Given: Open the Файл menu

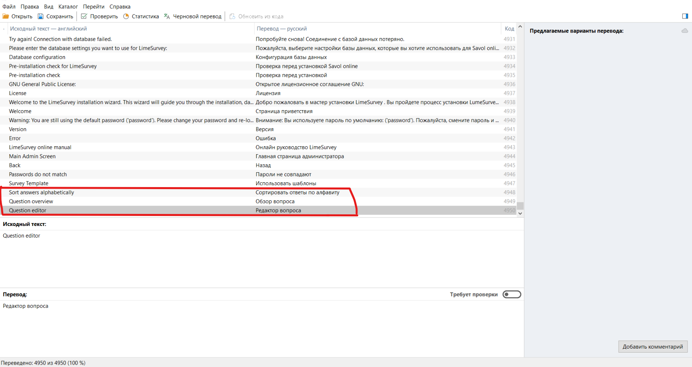Looking at the screenshot, I should pyautogui.click(x=9, y=6).
